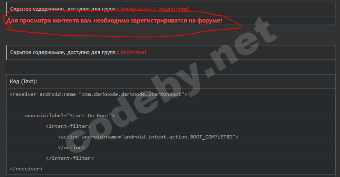Viewport: 340px width, 177px height.
Task: Click the closing </intent-filter> line
Action: point(70,158)
